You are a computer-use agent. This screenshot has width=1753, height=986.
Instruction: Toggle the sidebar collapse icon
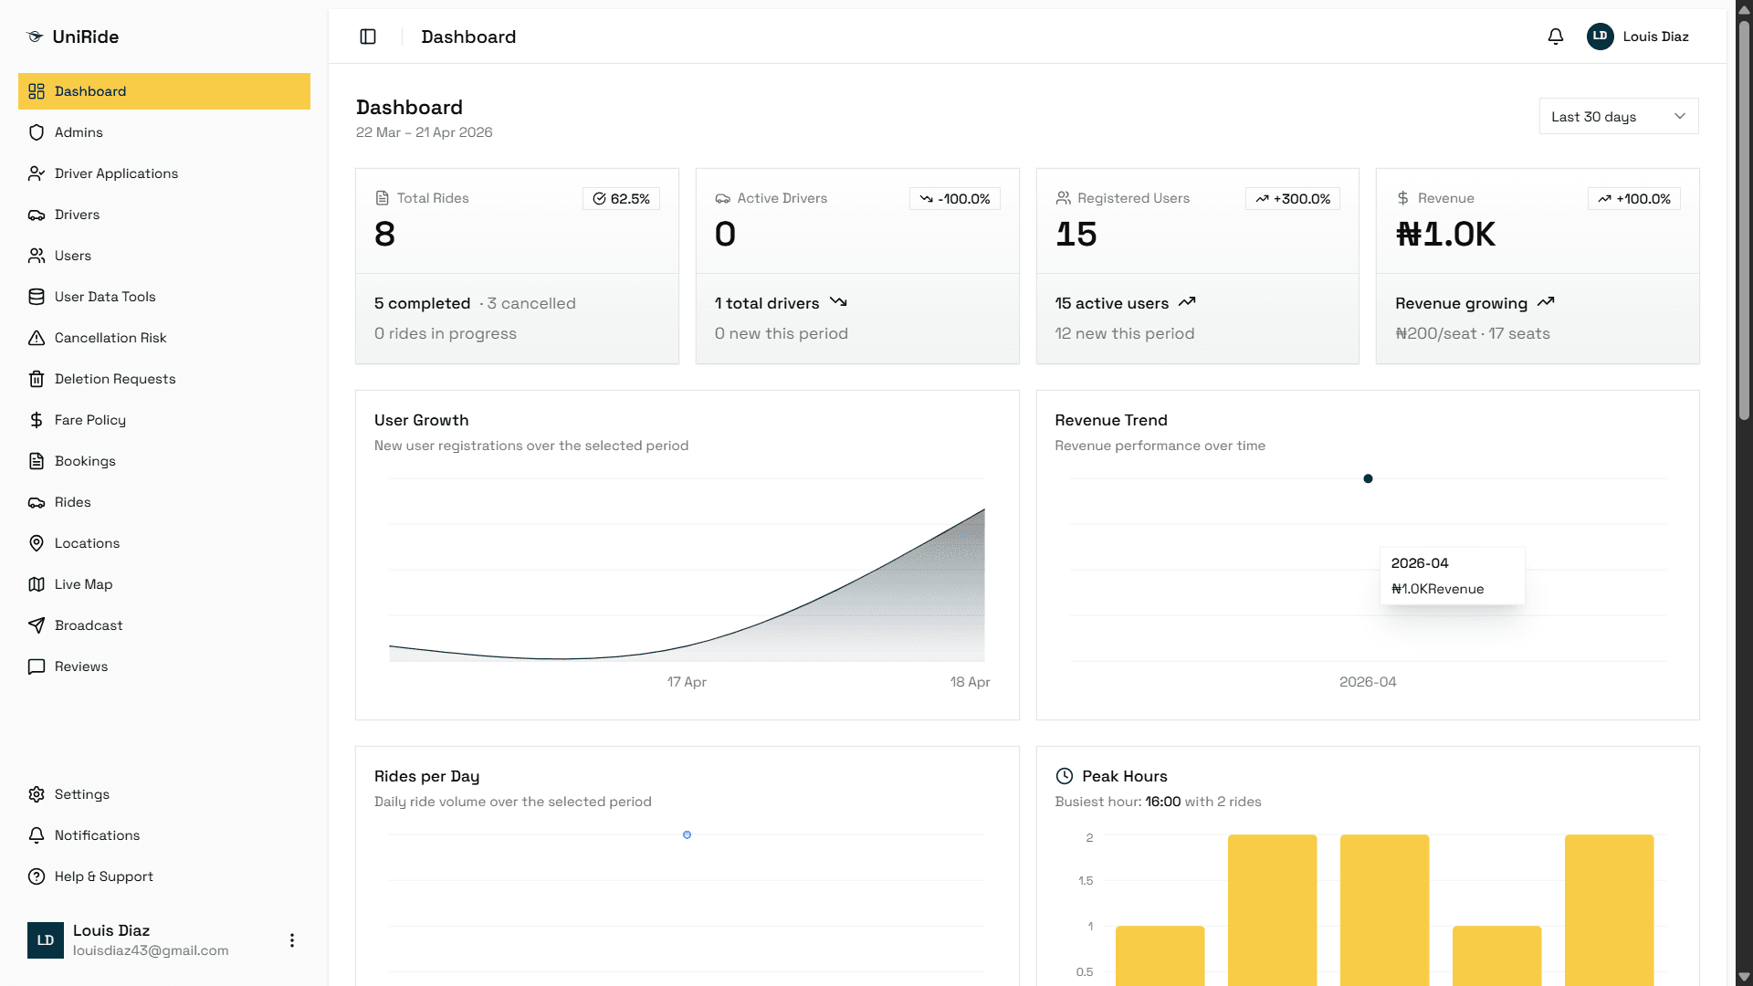coord(368,37)
